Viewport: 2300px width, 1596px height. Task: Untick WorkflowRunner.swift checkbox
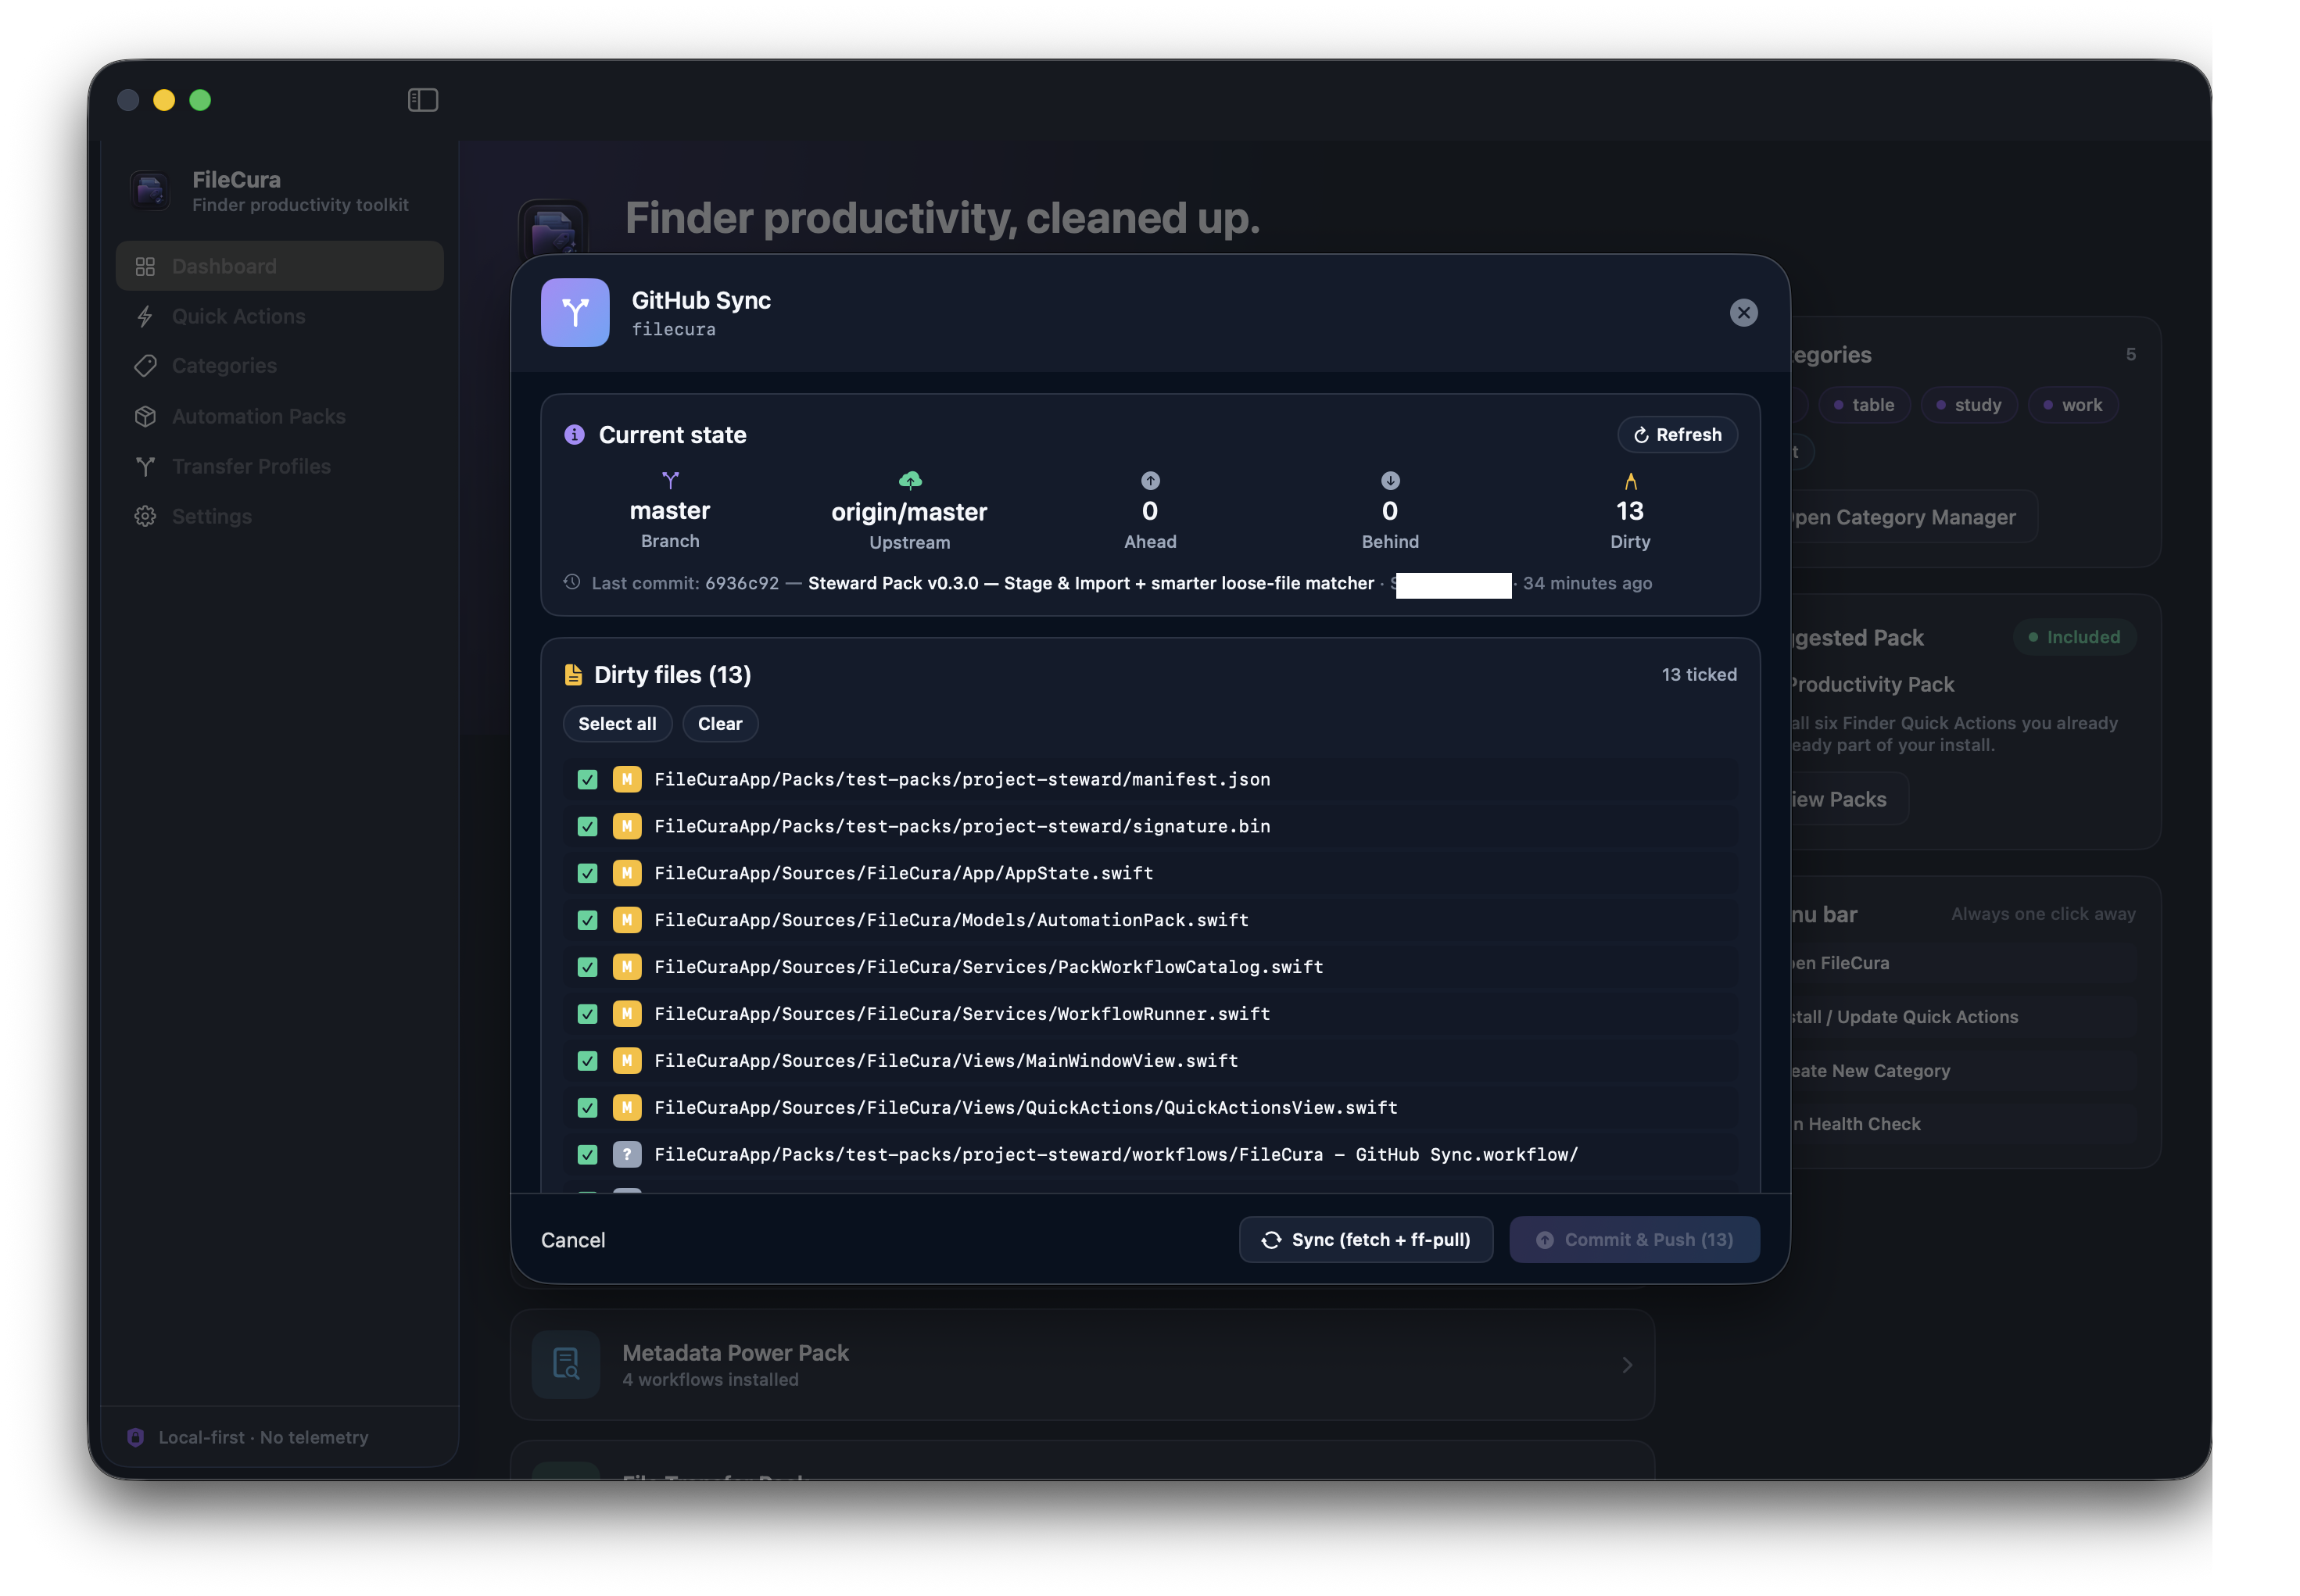coord(587,1013)
